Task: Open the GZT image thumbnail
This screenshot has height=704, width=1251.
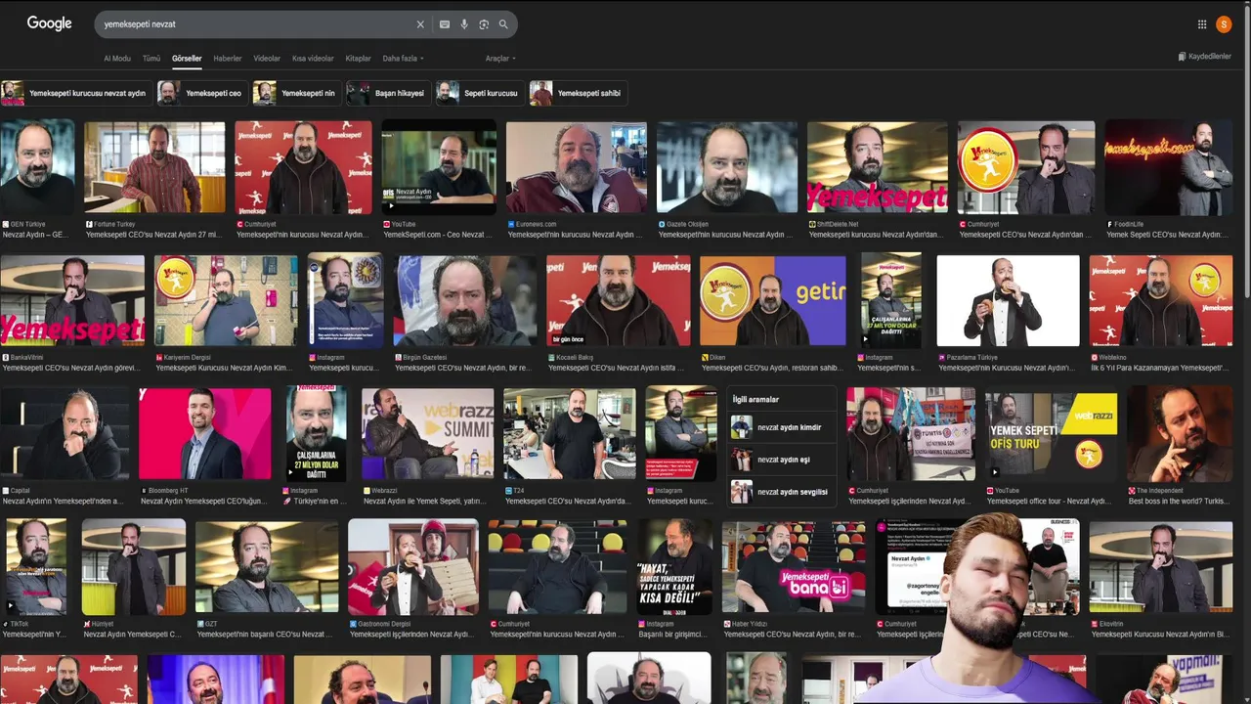Action: coord(267,566)
